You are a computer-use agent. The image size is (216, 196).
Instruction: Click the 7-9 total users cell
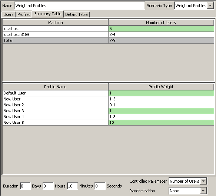[161, 40]
